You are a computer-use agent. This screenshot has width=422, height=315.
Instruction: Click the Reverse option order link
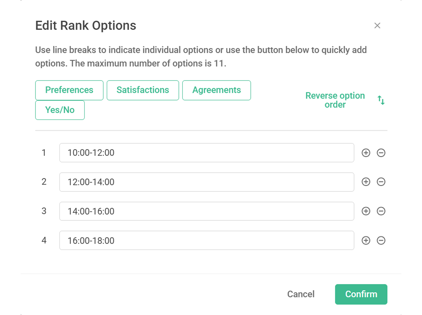pos(335,100)
